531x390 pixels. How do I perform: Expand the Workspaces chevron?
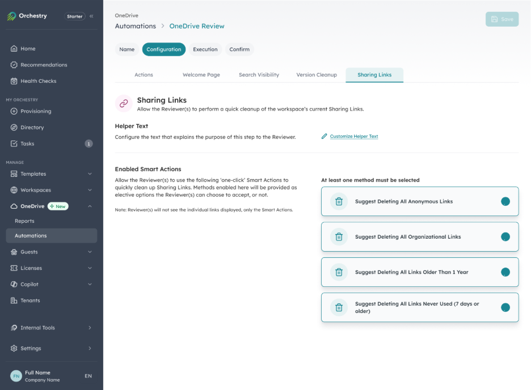90,190
